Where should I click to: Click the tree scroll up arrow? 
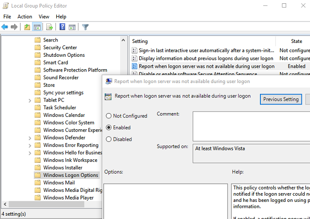point(123,40)
